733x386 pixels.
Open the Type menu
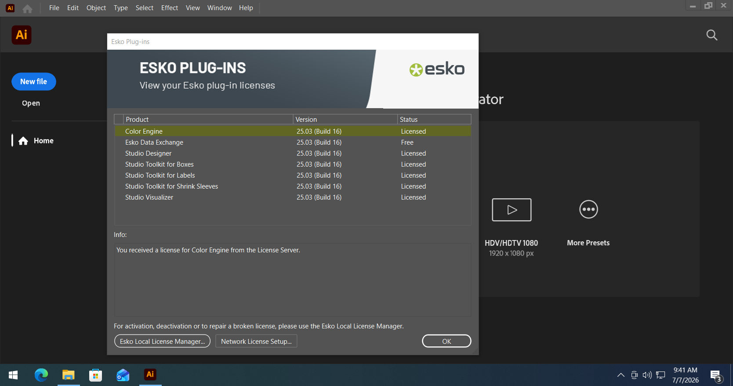pyautogui.click(x=121, y=8)
